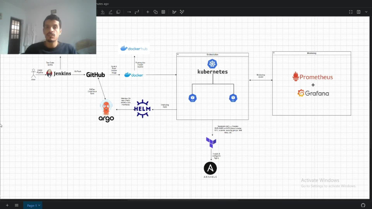372x209 pixels.
Task: Activate the freehand drawing tool
Action: (x=174, y=12)
